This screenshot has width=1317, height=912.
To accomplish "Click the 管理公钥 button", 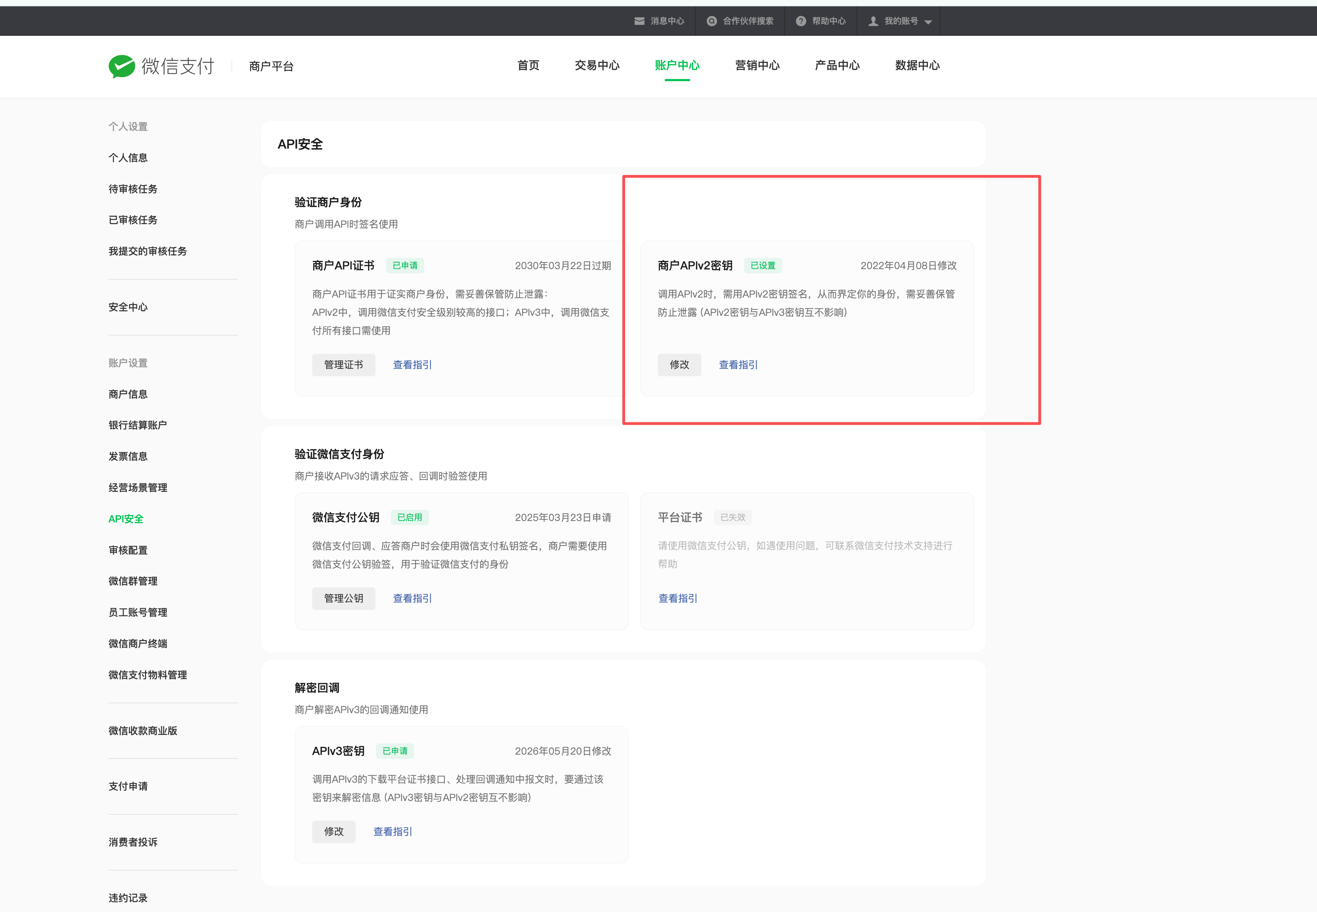I will pyautogui.click(x=343, y=598).
